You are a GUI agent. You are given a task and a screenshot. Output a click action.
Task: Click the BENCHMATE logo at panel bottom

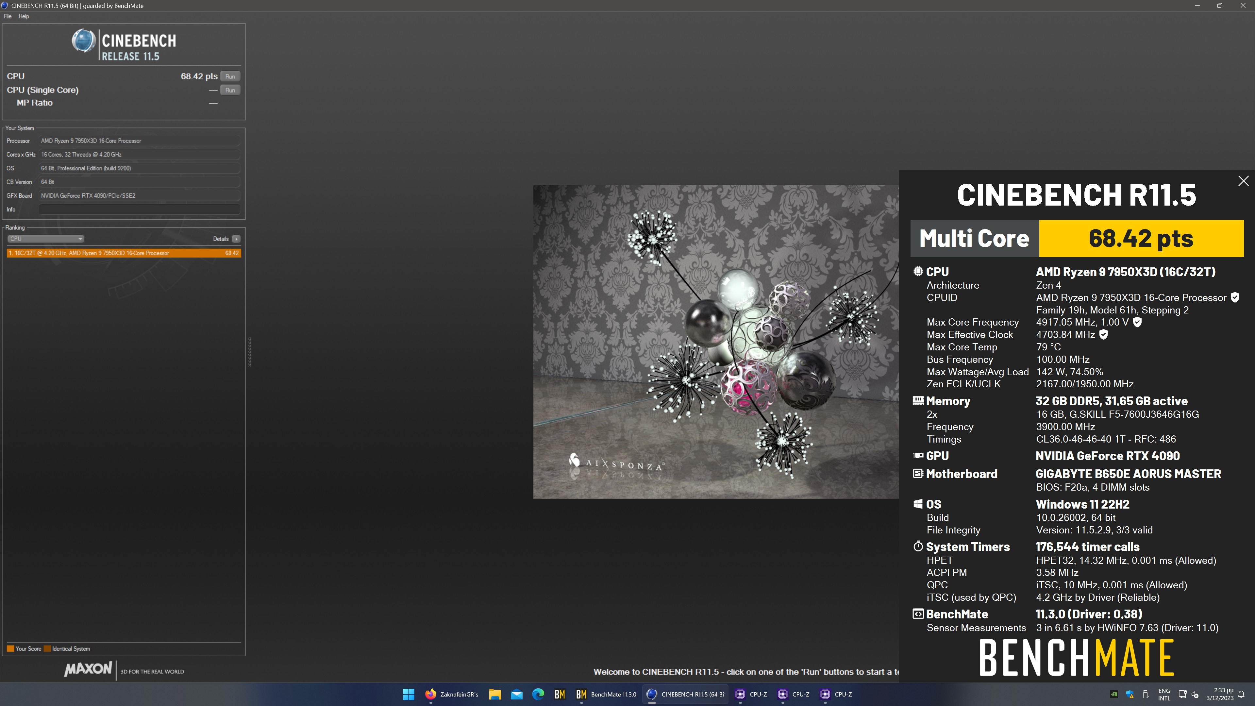[x=1076, y=658]
